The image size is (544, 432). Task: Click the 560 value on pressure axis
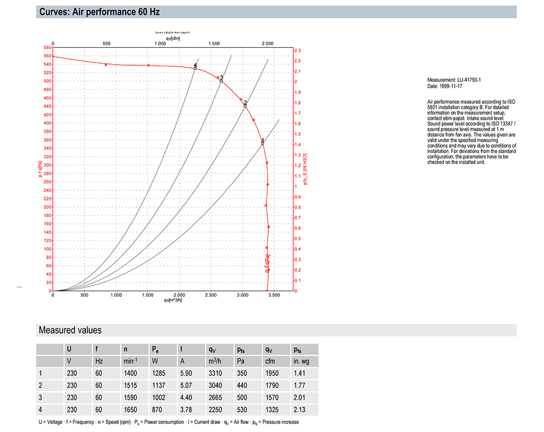coord(47,56)
